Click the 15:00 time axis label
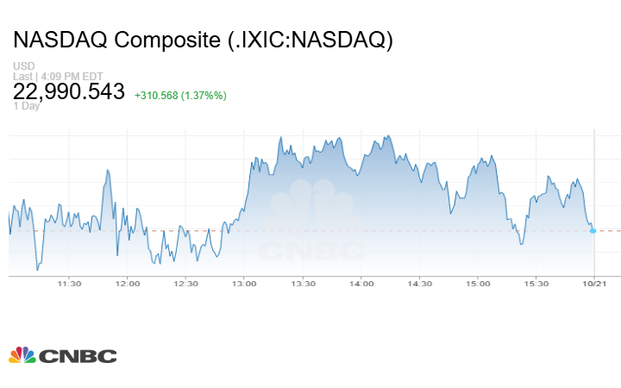Viewport: 621px width, 388px height. pyautogui.click(x=478, y=284)
